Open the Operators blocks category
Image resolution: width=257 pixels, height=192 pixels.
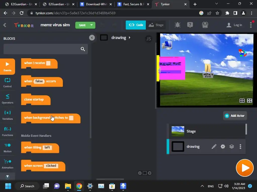point(7,99)
